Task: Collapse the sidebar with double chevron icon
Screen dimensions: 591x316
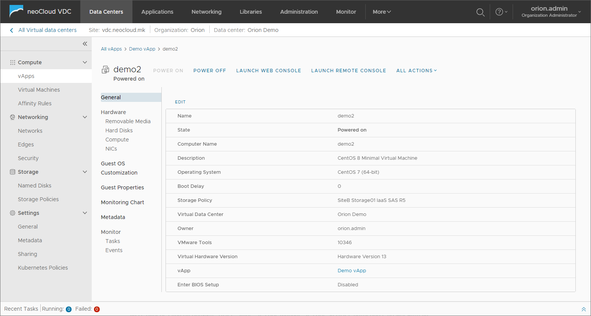Action: [85, 44]
